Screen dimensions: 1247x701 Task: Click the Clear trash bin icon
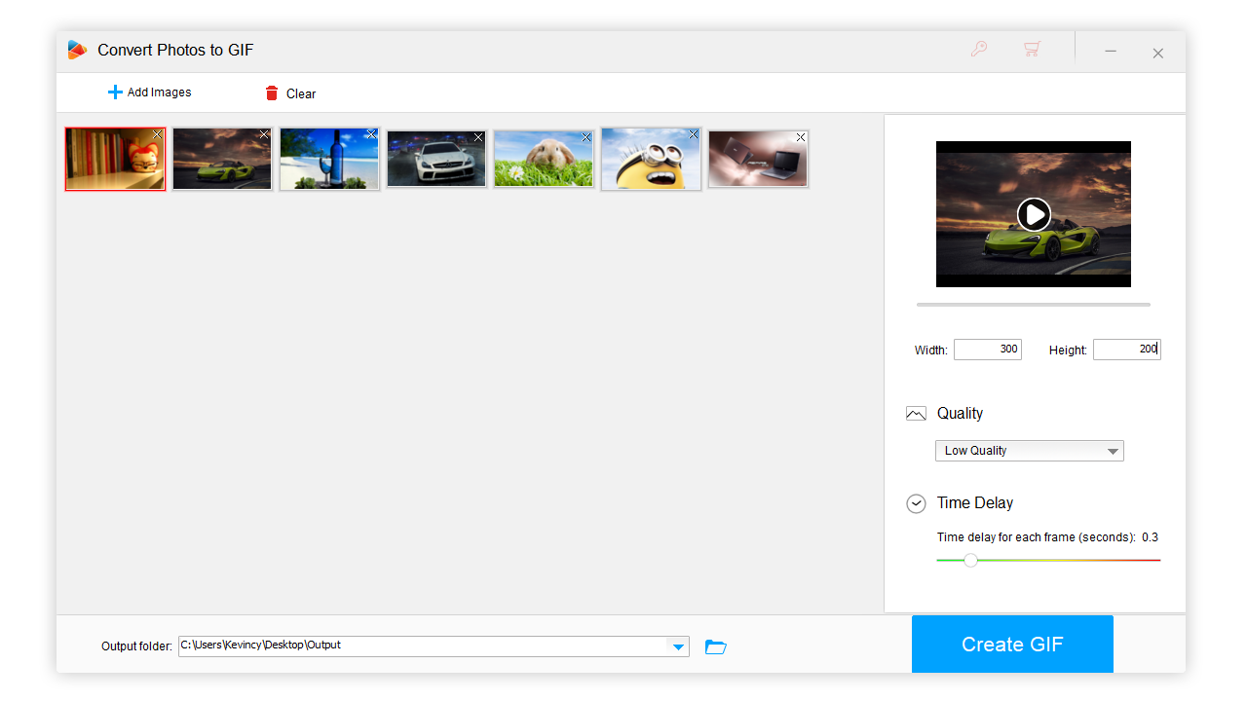click(272, 93)
